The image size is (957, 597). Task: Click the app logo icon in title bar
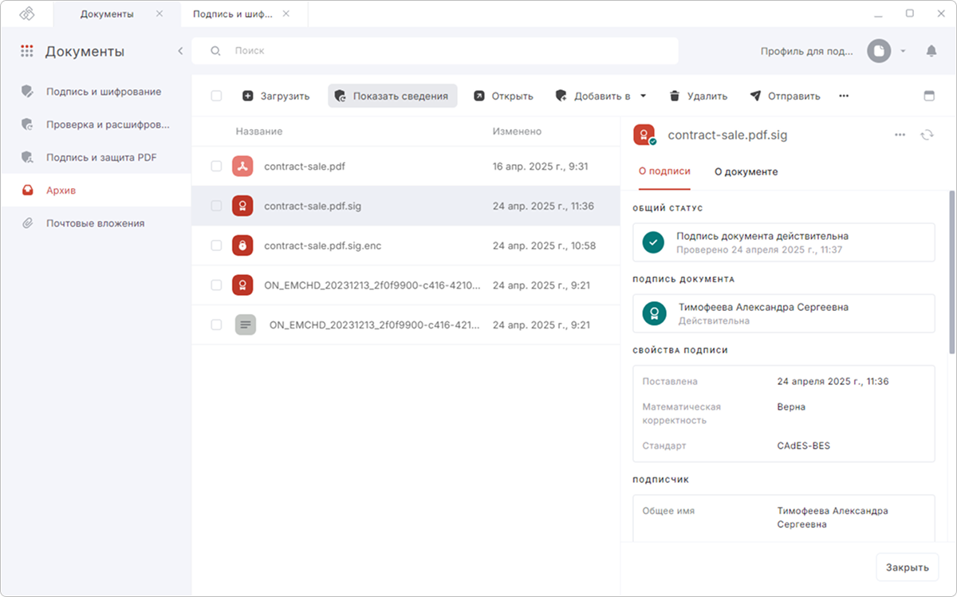[x=27, y=14]
